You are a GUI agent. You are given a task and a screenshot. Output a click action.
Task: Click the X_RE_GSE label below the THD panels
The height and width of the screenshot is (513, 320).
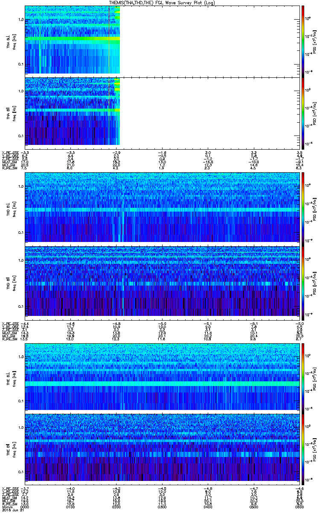(9, 320)
